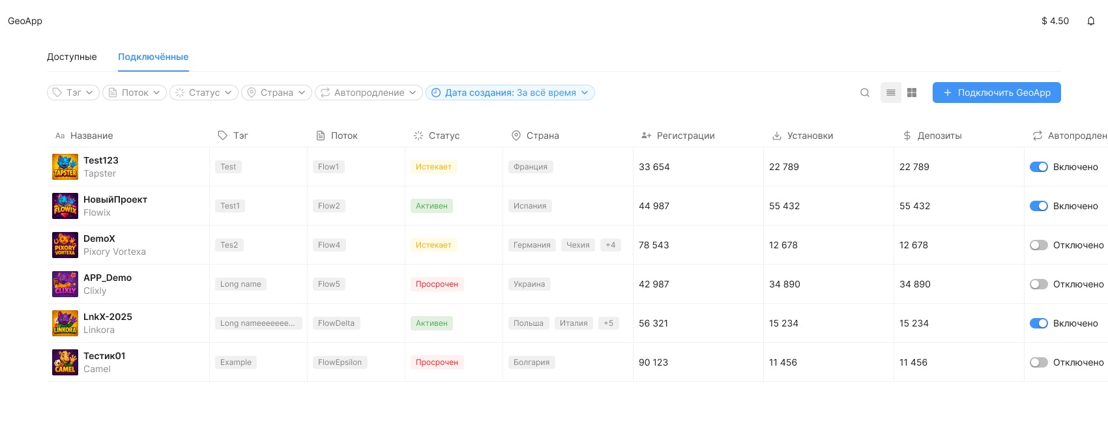Turn off auto-renewal for LnkX-2025

coord(1039,323)
